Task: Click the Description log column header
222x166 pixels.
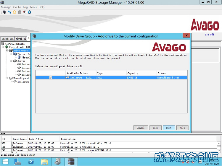Action: click(x=138, y=139)
